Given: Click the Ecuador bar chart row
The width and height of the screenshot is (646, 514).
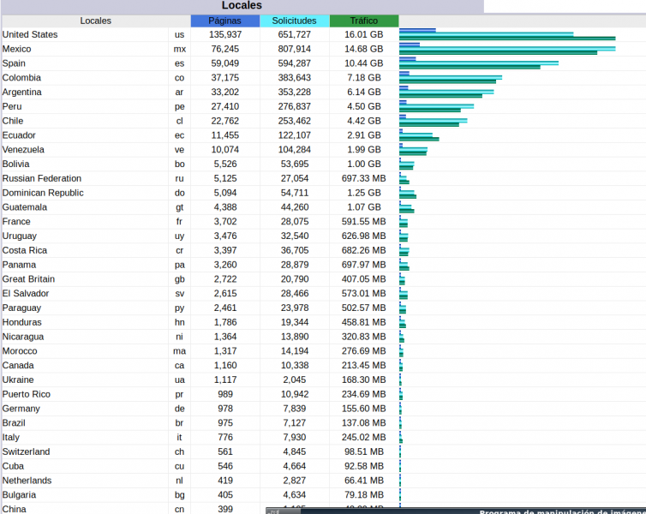Looking at the screenshot, I should (419, 135).
